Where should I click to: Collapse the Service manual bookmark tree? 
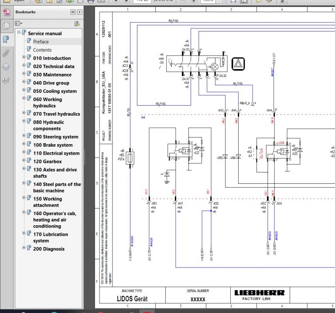click(x=19, y=33)
